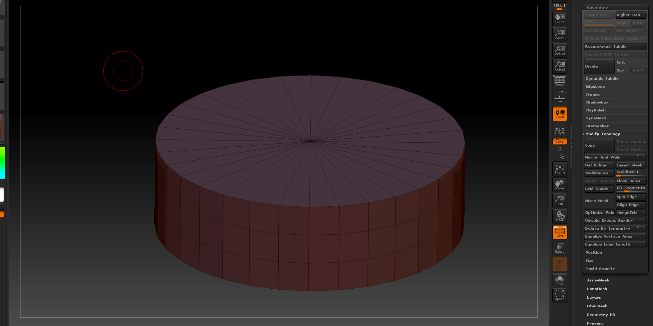The width and height of the screenshot is (653, 326).
Task: Toggle Transp transparency mode
Action: pos(560,248)
